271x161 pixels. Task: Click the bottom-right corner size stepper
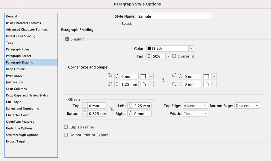click(x=181, y=84)
